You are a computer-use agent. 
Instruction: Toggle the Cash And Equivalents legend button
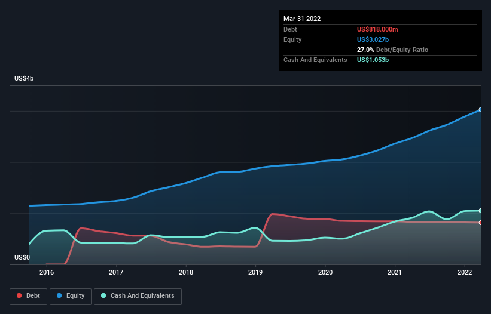[138, 296]
